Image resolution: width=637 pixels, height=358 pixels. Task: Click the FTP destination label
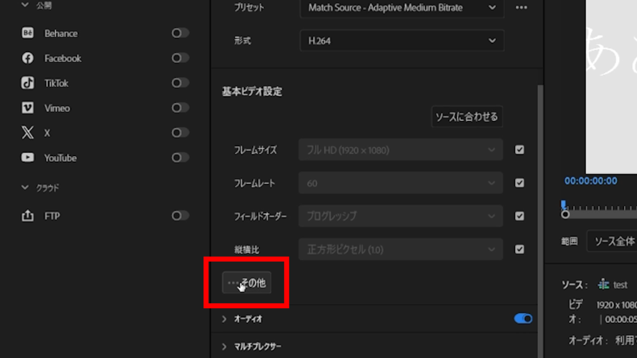pos(52,216)
